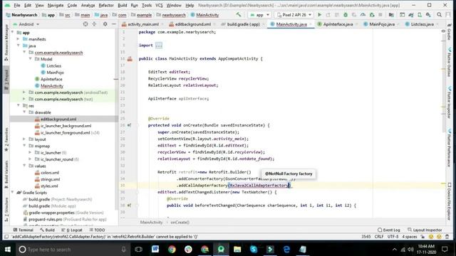Collapse the app module tree node
This screenshot has height=256, width=456.
coord(13,32)
